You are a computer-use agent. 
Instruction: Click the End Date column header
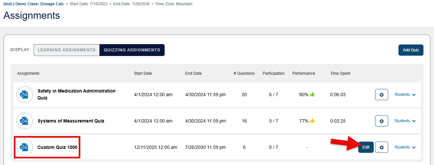(x=193, y=73)
